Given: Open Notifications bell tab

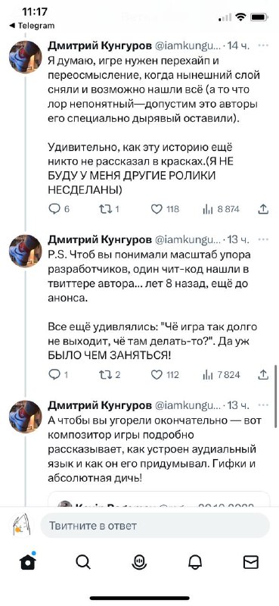Looking at the screenshot, I should [195, 562].
